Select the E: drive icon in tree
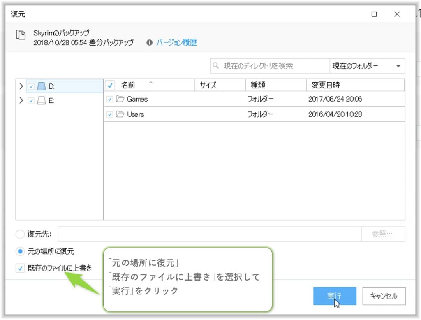421x320 pixels. click(x=41, y=101)
